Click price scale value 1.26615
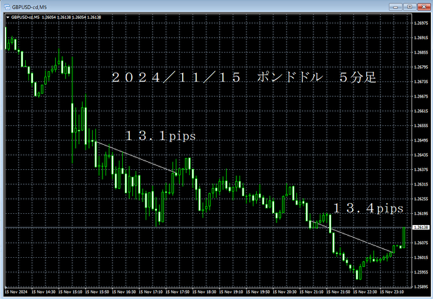433x299 pixels. pos(421,111)
